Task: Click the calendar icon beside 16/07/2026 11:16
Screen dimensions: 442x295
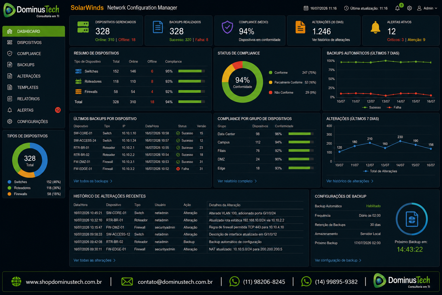Action: coord(306,8)
